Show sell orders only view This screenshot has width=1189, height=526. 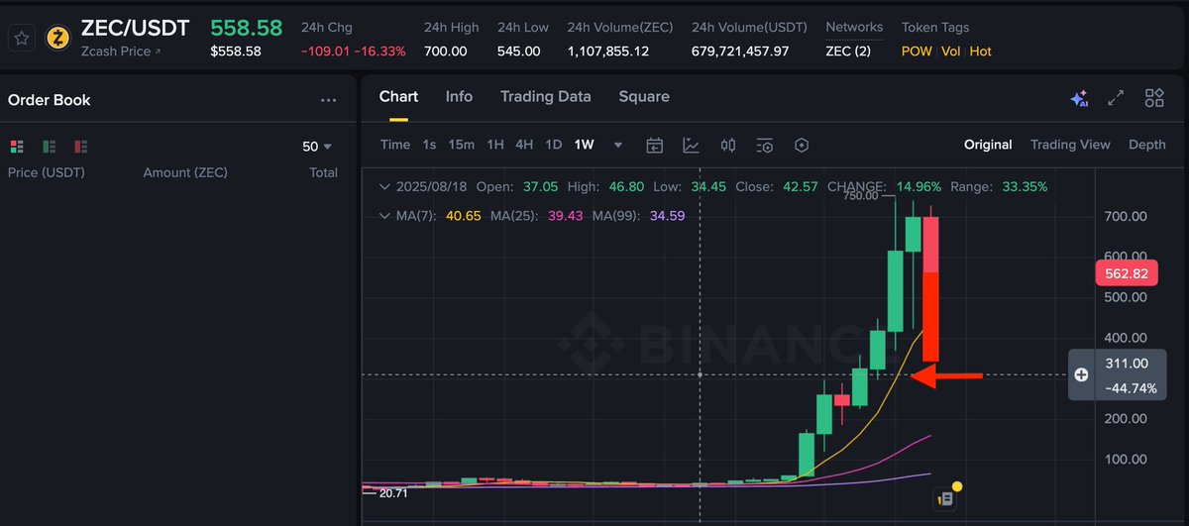tap(81, 147)
